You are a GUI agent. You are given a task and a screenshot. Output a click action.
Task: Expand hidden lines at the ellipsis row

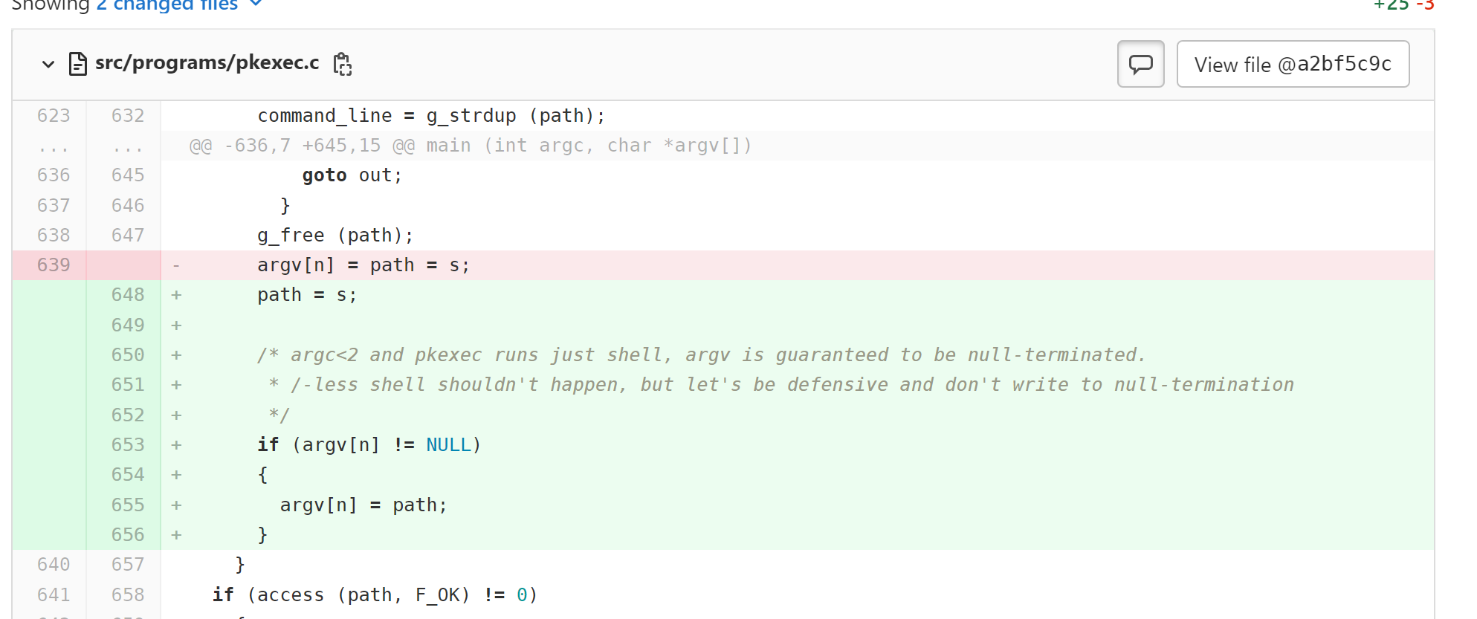tap(54, 146)
